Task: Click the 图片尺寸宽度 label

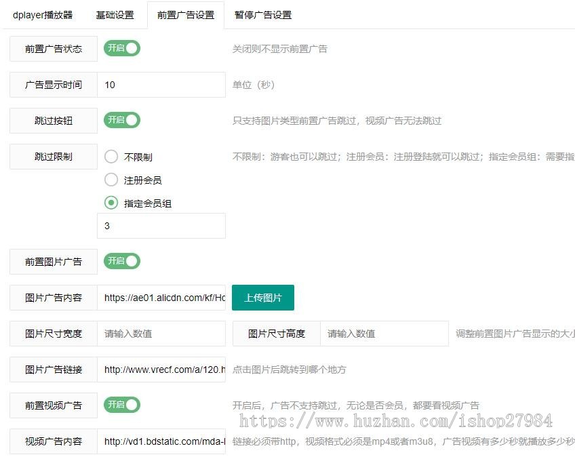Action: coord(54,334)
